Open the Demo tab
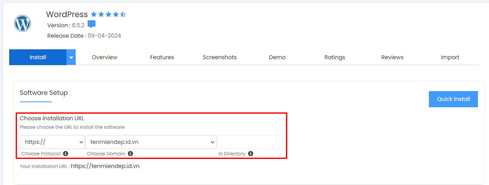 (x=277, y=57)
